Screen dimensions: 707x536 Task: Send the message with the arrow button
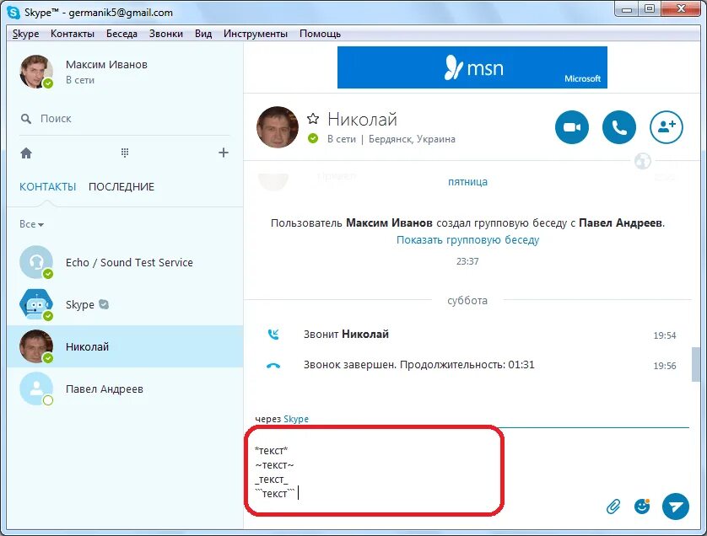pyautogui.click(x=676, y=507)
